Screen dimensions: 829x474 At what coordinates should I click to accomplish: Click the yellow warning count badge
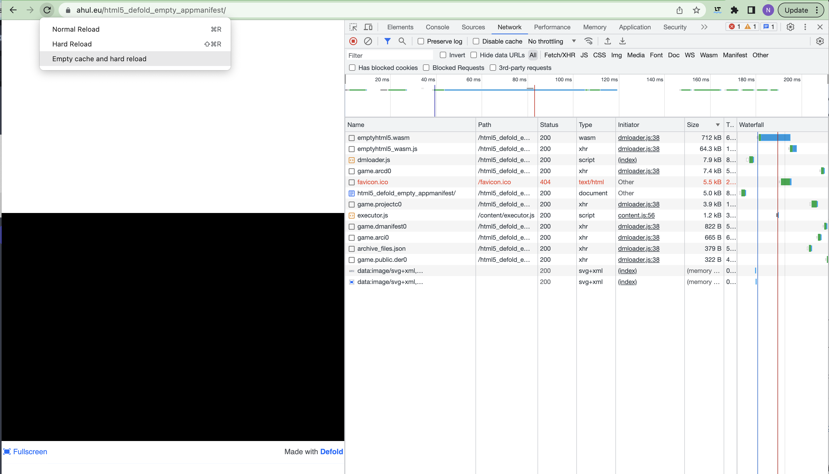click(x=751, y=27)
